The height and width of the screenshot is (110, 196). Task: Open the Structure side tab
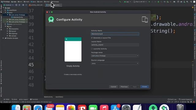1,65
